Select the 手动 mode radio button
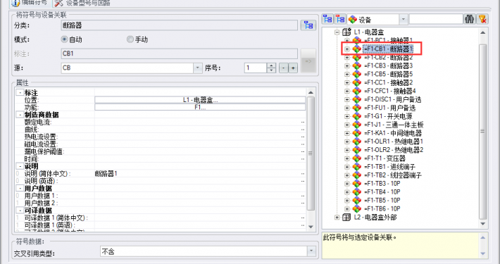This screenshot has width=500, height=264. [130, 39]
